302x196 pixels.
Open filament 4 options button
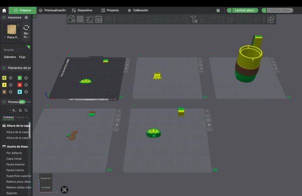coord(26,85)
